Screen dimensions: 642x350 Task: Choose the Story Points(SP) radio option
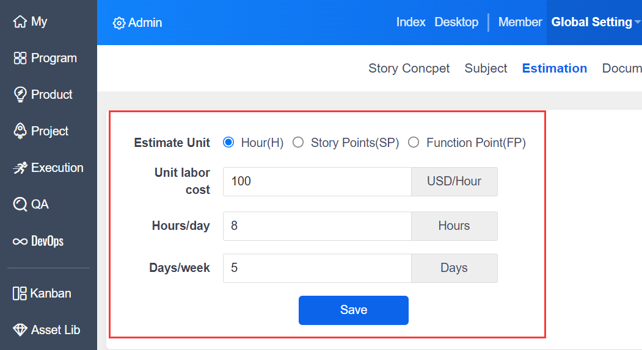coord(298,143)
